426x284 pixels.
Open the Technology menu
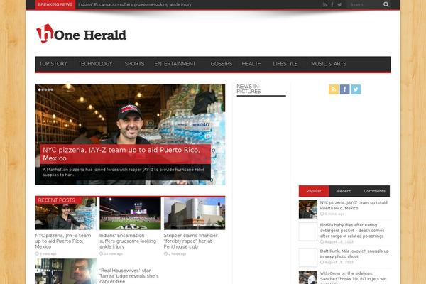pos(95,64)
